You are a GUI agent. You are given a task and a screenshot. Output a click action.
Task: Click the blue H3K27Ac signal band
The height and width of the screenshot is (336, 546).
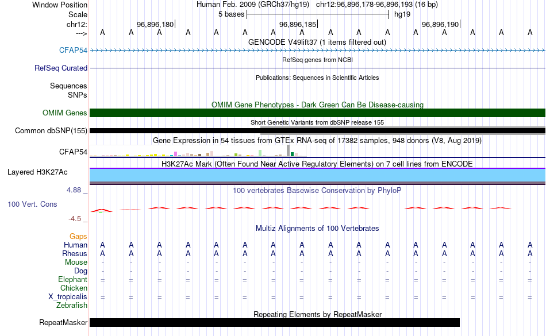(x=317, y=175)
